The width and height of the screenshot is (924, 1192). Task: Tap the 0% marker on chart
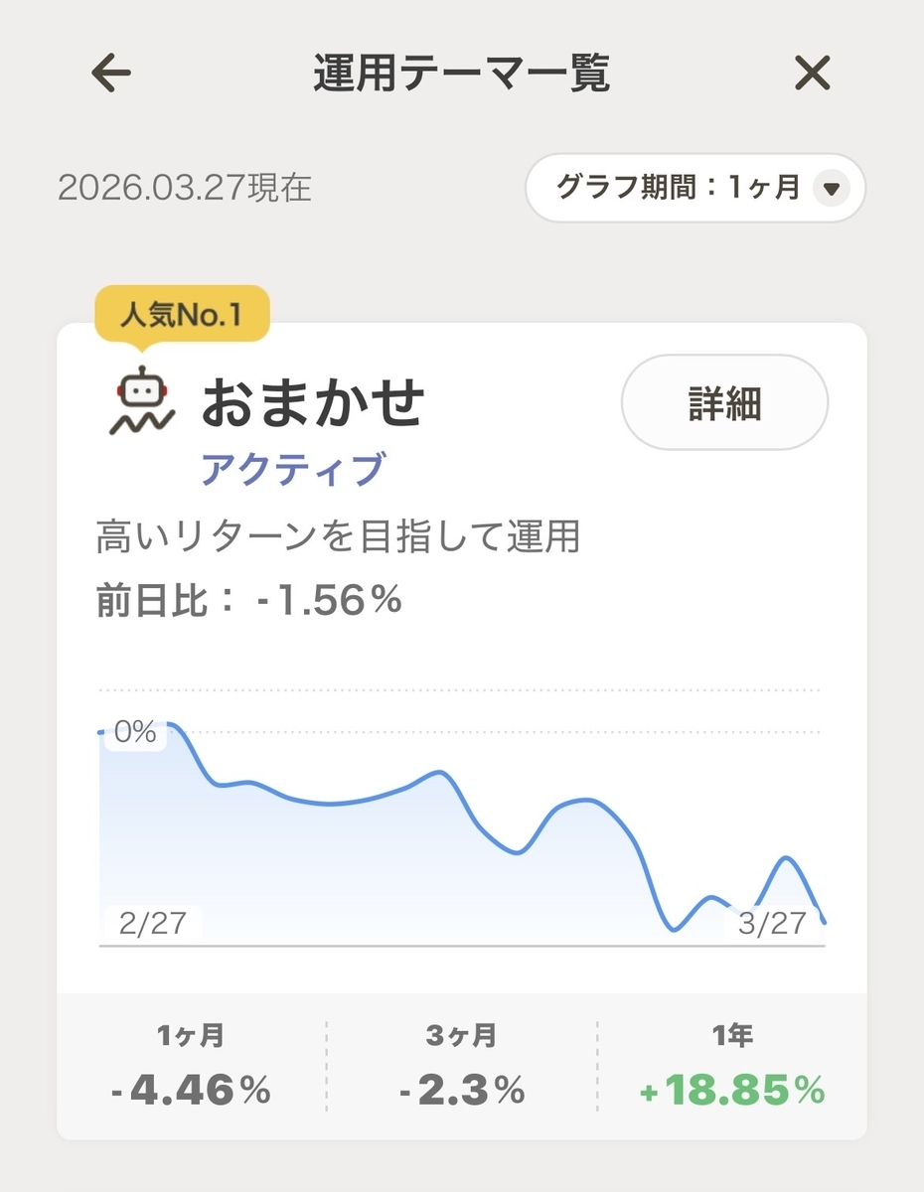[x=135, y=733]
